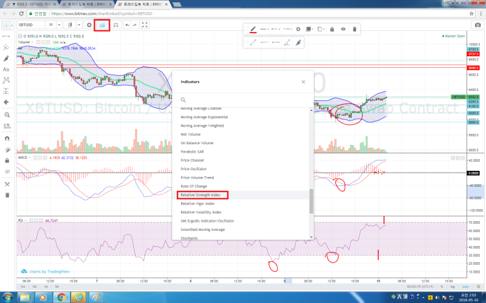The image size is (486, 303).
Task: Remove all drawings with sidebar trash icon
Action: [x=7, y=195]
